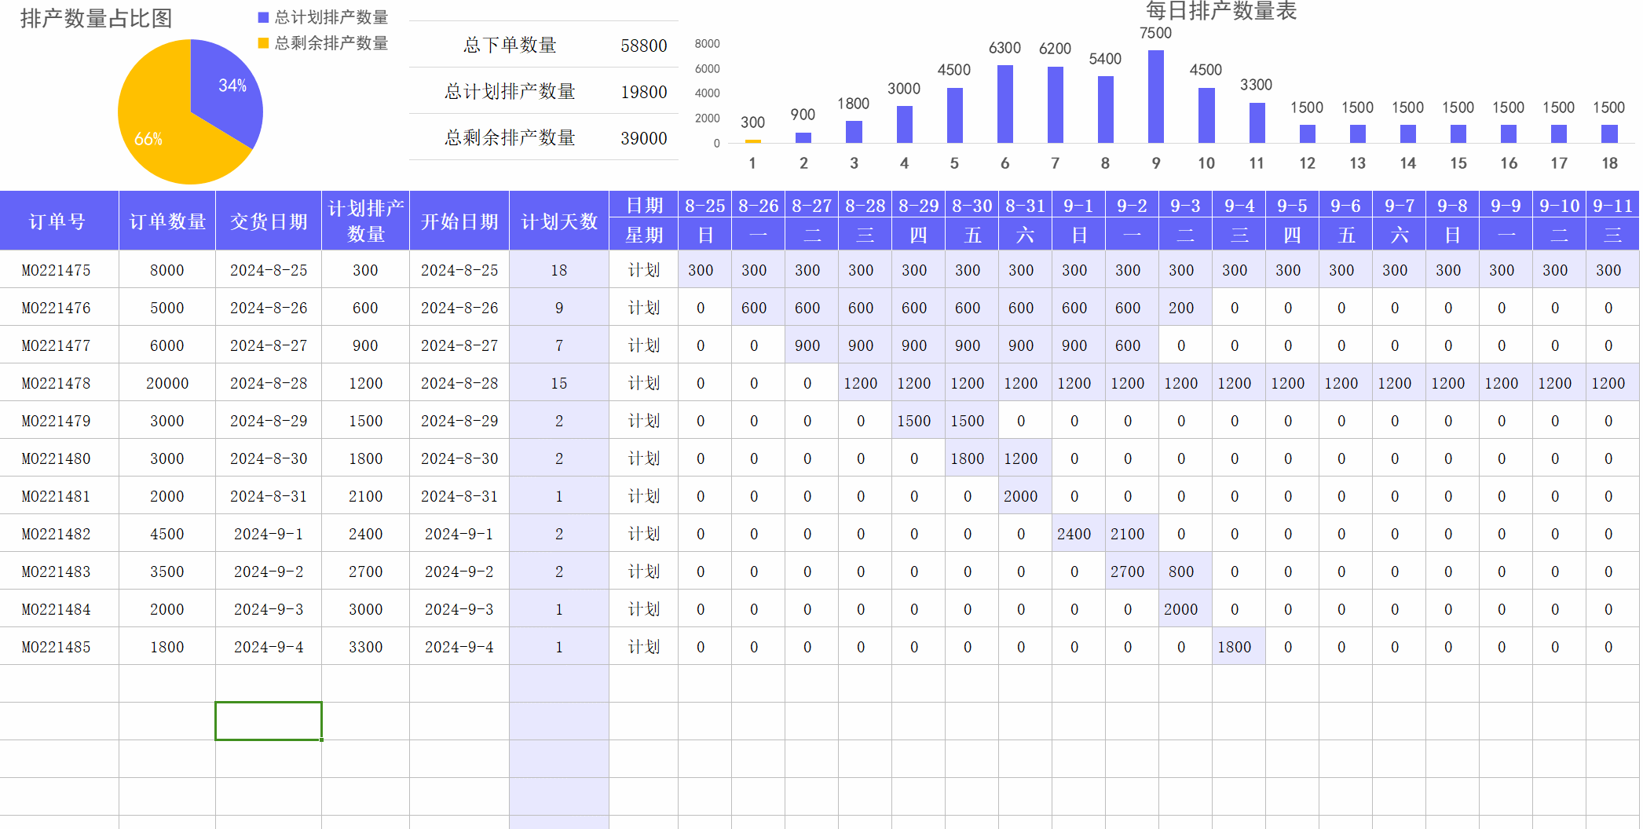Click the bar labeled 5400
The height and width of the screenshot is (829, 1643).
point(1105,109)
